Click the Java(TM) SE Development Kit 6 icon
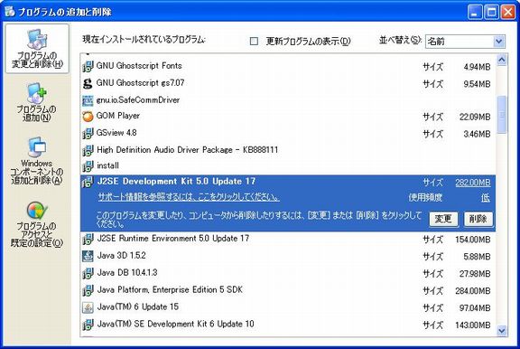The image size is (520, 349). [88, 325]
